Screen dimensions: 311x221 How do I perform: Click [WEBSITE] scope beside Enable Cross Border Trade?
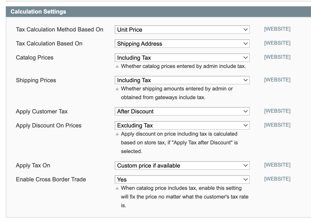point(277,179)
